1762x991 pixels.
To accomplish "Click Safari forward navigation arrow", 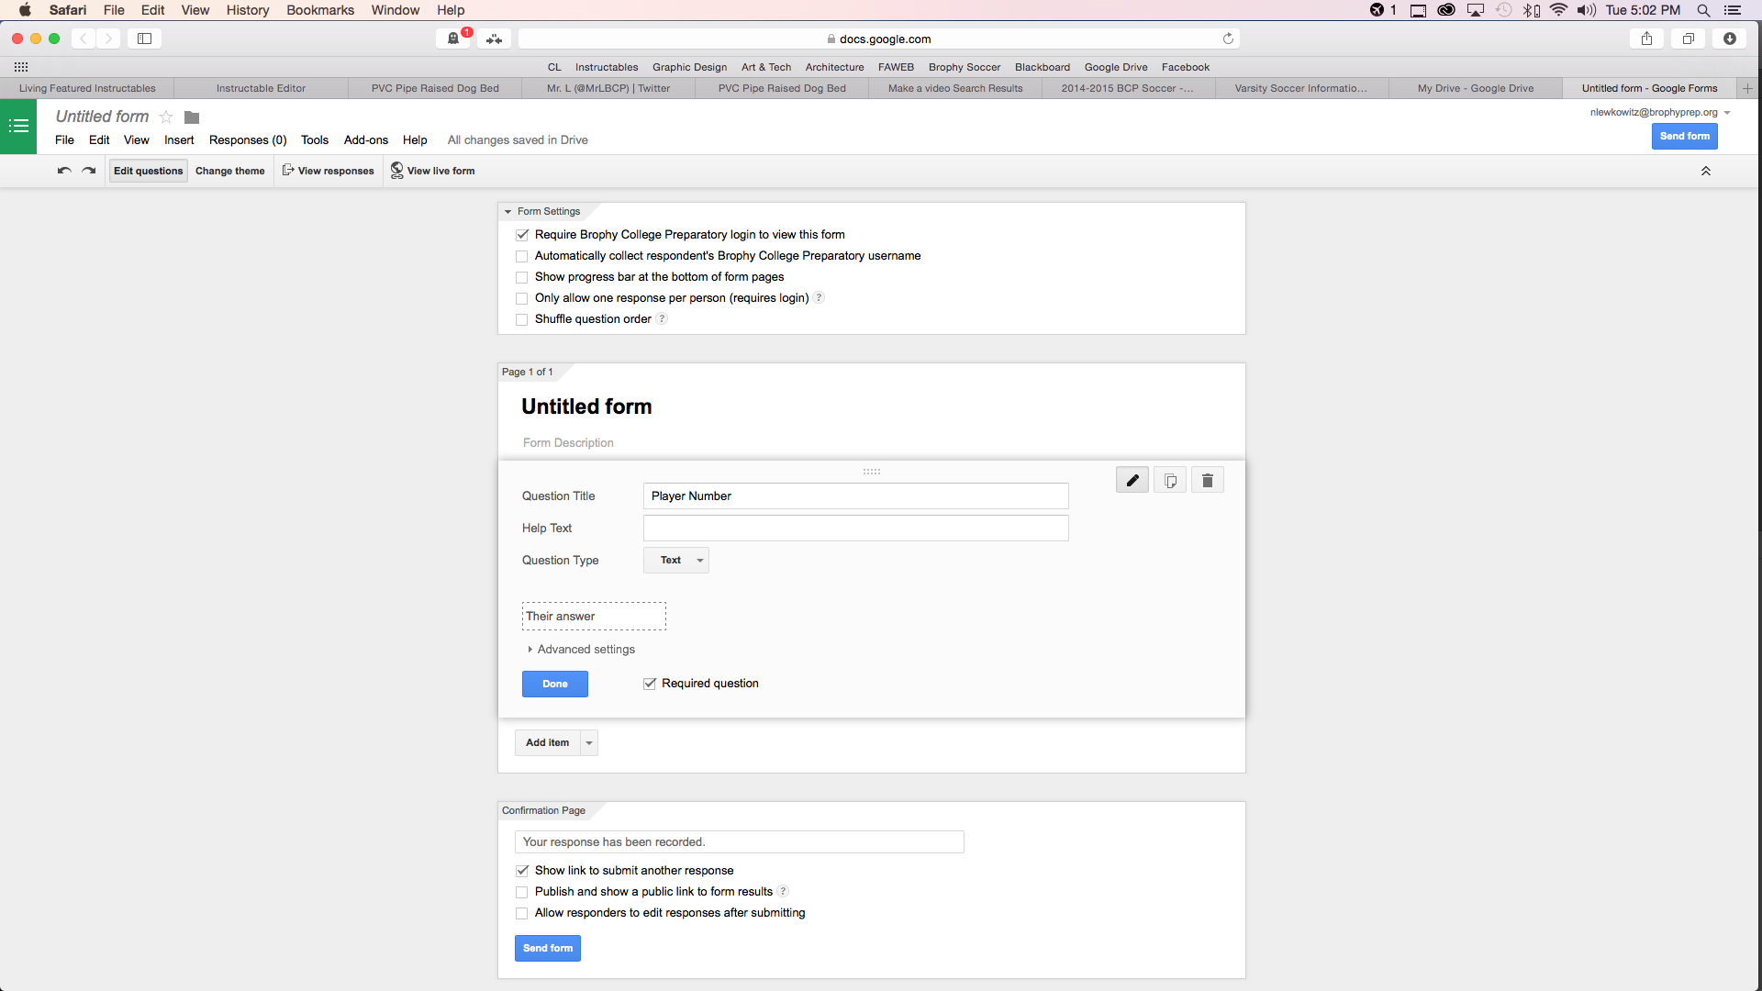I will click(x=108, y=39).
